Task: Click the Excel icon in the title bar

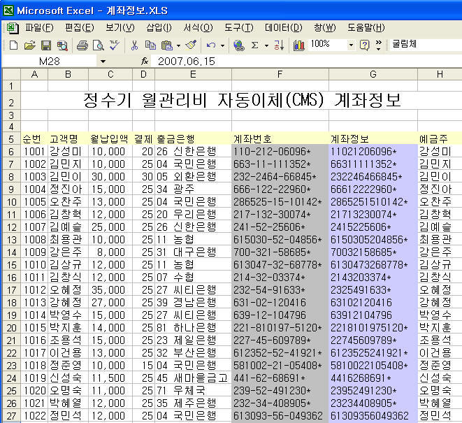Action: (8, 10)
